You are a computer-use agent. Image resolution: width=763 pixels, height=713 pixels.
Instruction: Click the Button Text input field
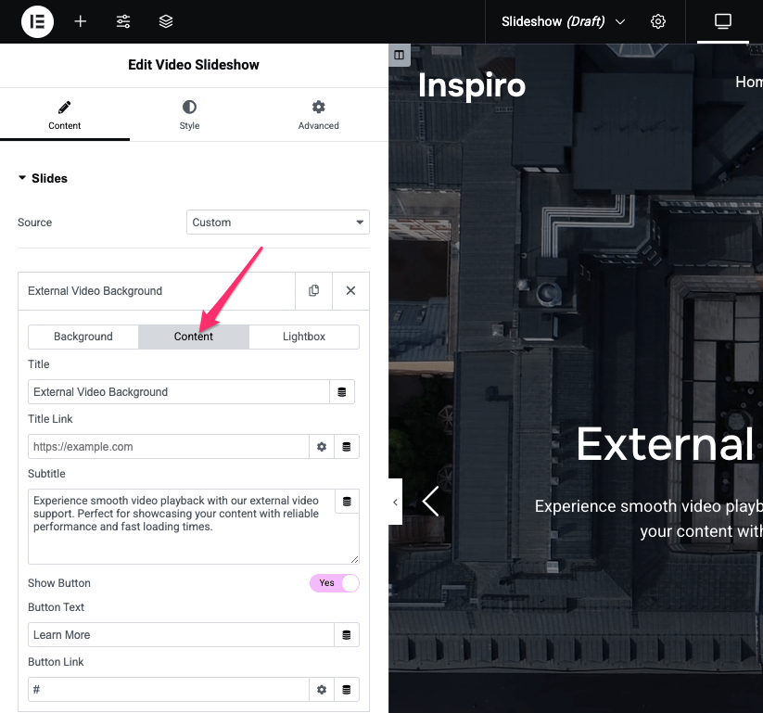(x=181, y=635)
